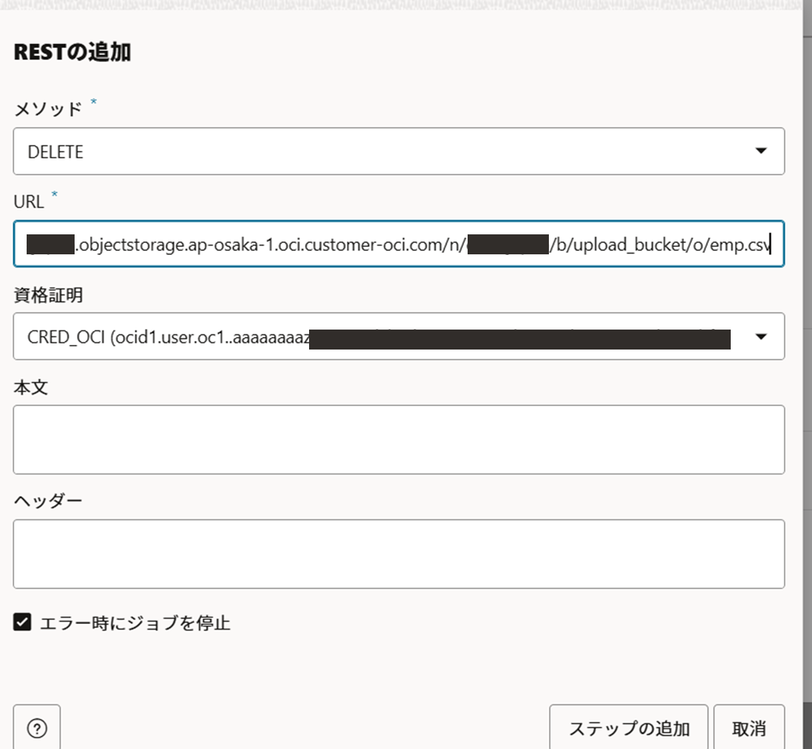Click into the 本文 text area
Image resolution: width=812 pixels, height=749 pixels.
click(x=398, y=440)
